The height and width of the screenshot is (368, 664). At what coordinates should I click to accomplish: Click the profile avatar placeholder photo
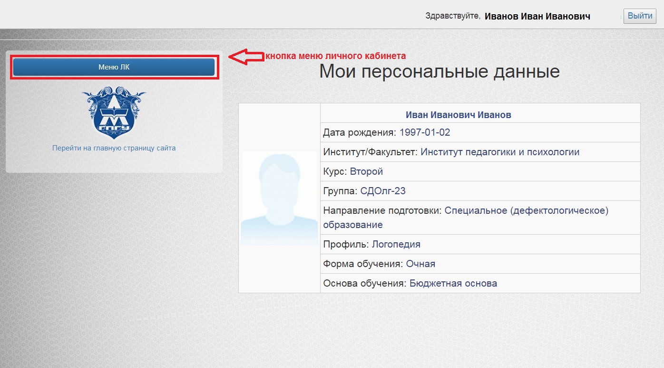coord(279,198)
